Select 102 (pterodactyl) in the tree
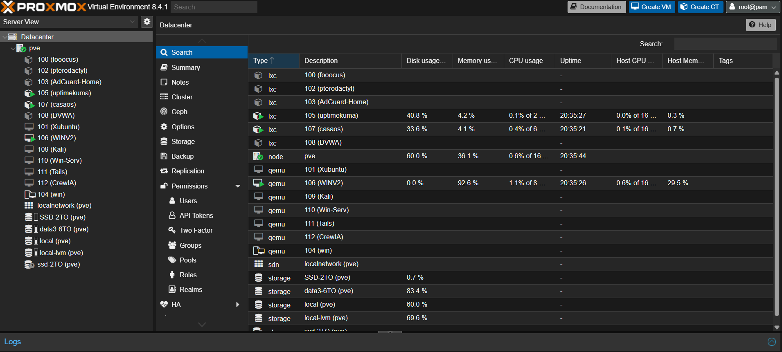This screenshot has width=782, height=352. coord(63,71)
